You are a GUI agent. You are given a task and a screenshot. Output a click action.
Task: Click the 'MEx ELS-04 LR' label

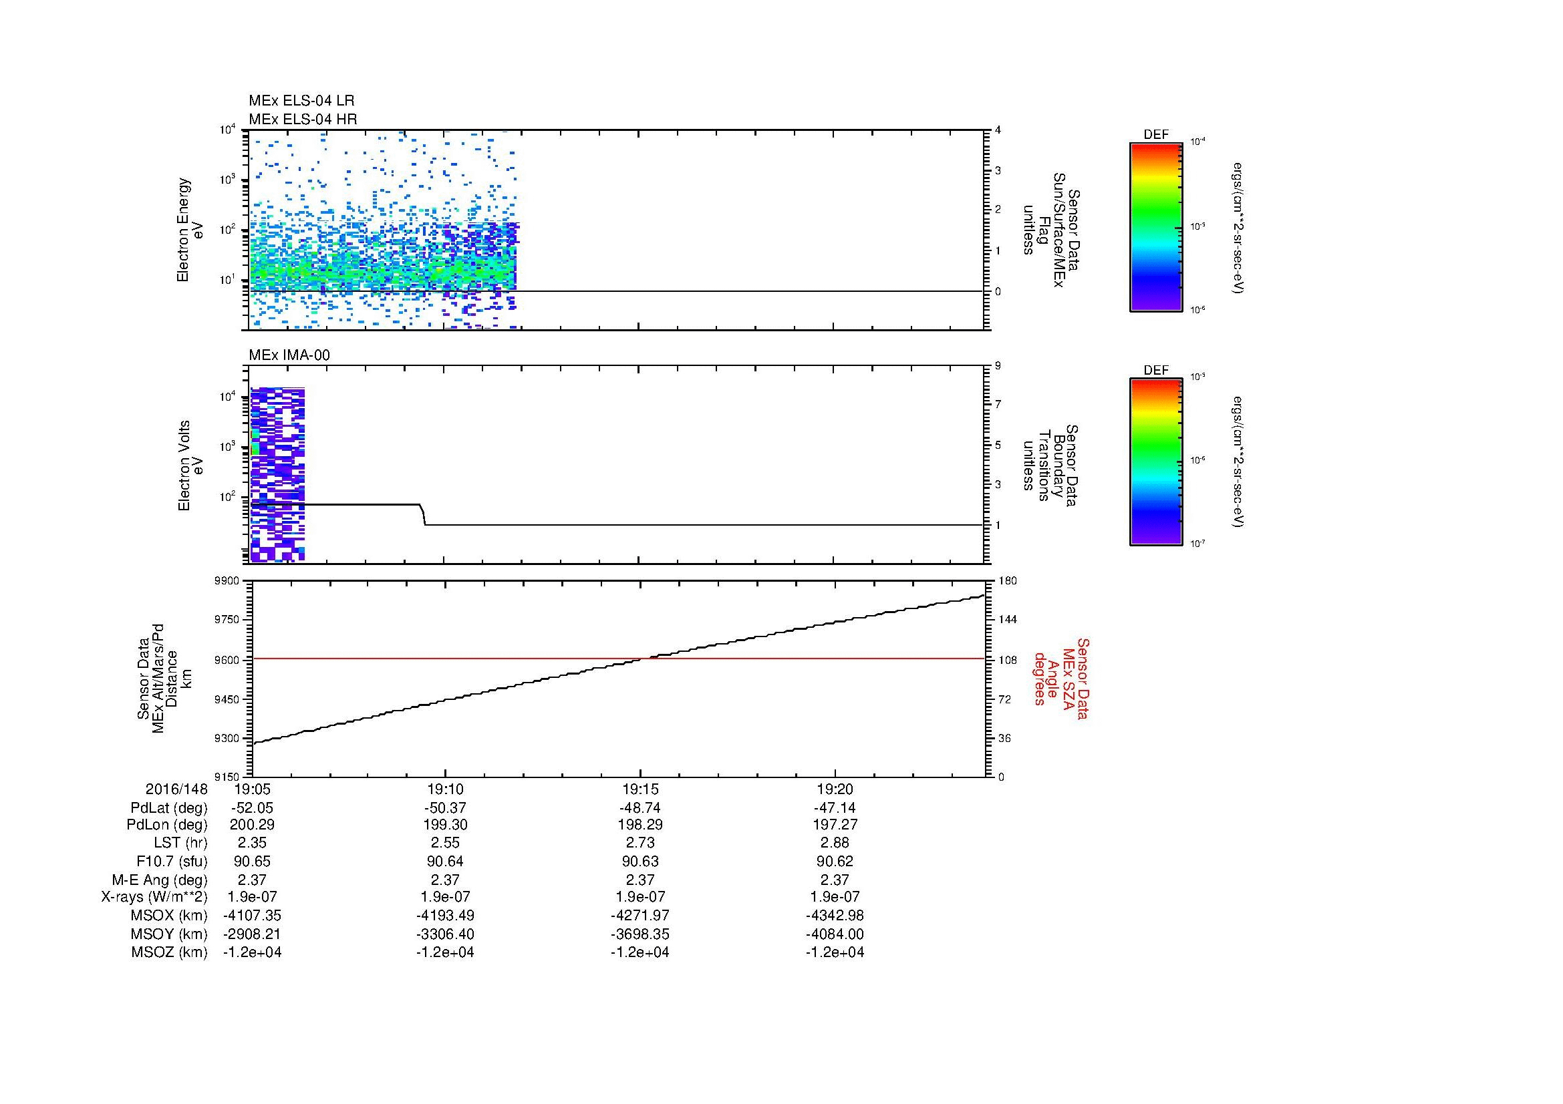(x=301, y=101)
